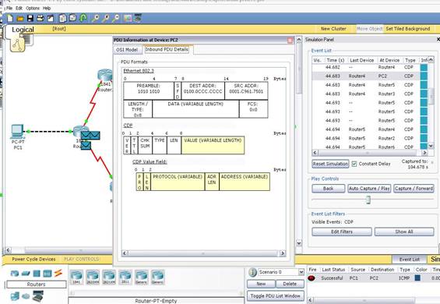Click the Scenario info icon
440x304 pixels.
(x=253, y=272)
